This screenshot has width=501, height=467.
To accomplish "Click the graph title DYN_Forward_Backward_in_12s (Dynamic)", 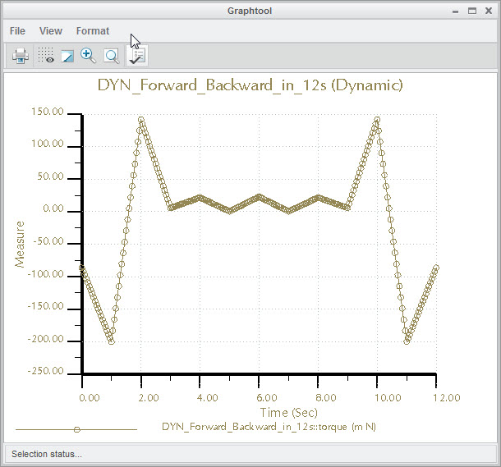I will click(250, 85).
